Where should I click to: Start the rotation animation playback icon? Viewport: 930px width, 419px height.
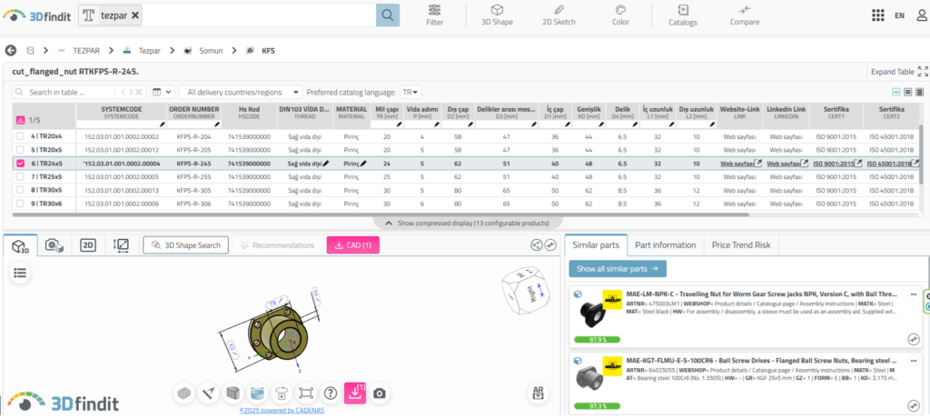pyautogui.click(x=282, y=393)
